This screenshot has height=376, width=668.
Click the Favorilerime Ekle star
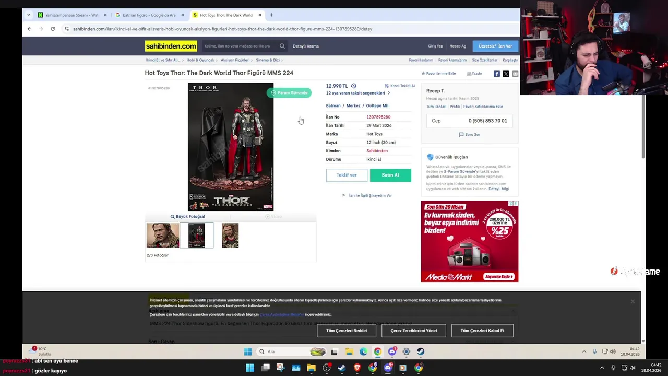click(x=423, y=74)
